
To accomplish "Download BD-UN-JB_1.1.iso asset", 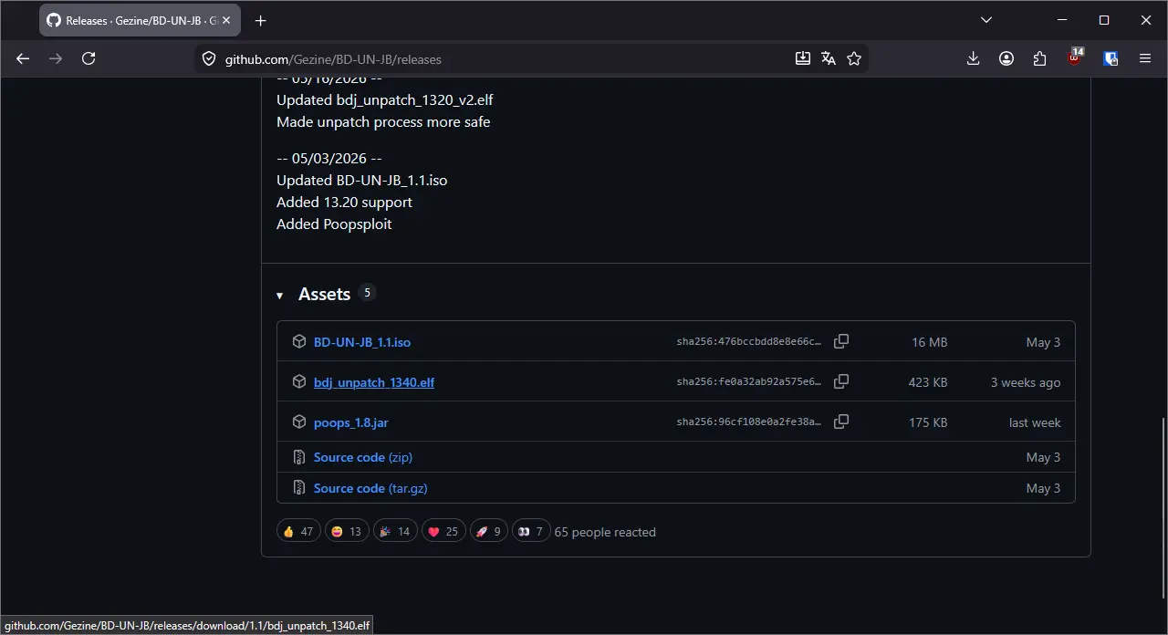I will pos(362,342).
